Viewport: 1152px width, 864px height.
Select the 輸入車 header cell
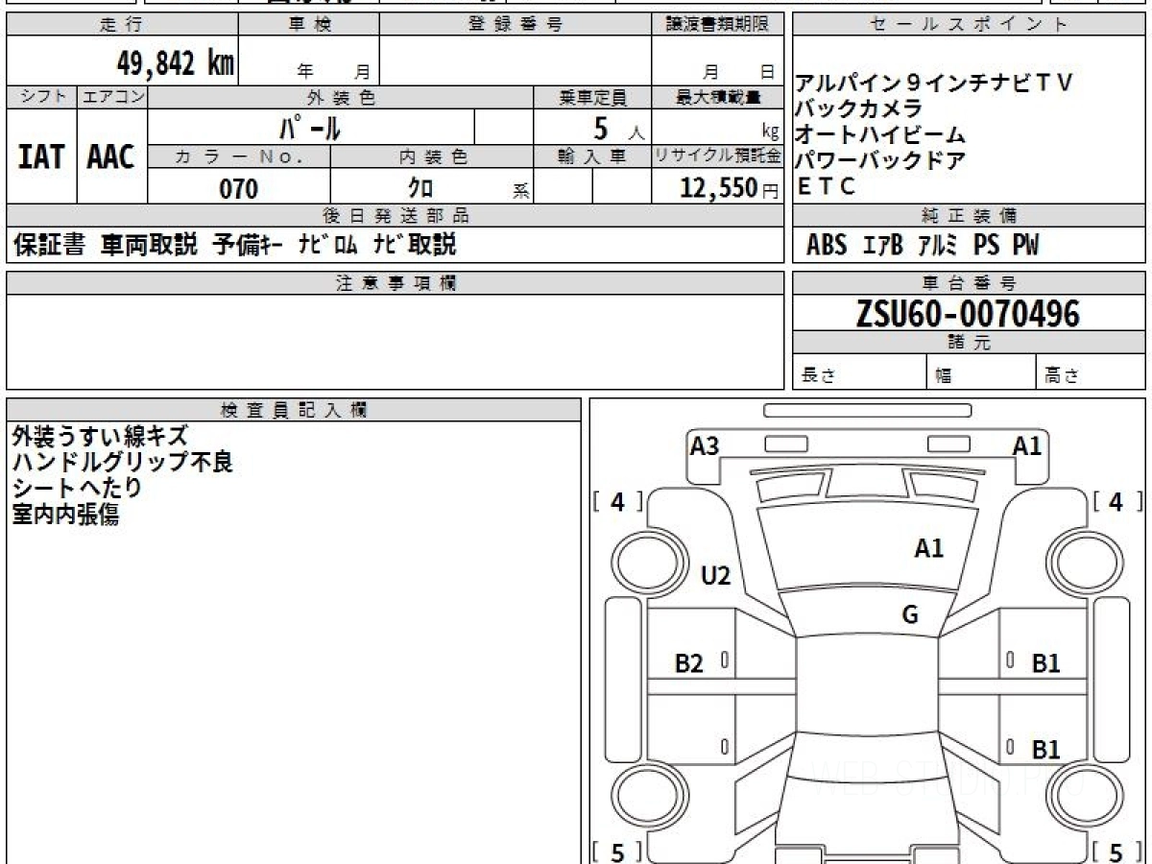click(592, 157)
